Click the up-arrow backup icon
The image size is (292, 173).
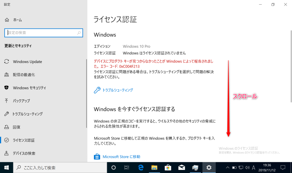pyautogui.click(x=7, y=101)
